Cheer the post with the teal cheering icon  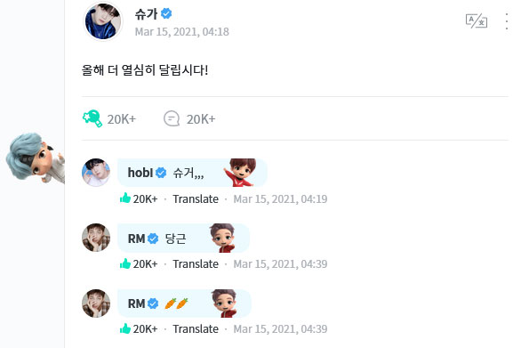click(92, 118)
